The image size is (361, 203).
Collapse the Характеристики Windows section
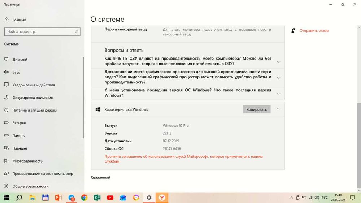click(278, 109)
